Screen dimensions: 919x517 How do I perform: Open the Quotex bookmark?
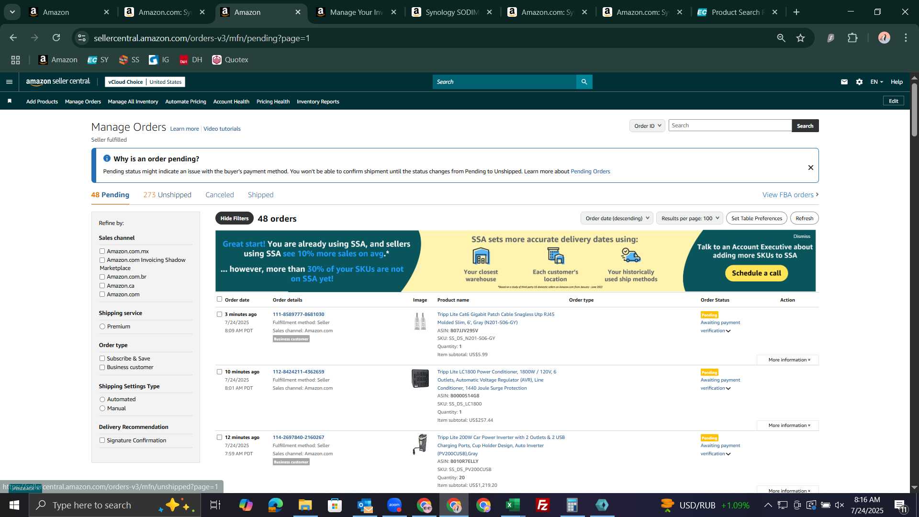(x=230, y=60)
